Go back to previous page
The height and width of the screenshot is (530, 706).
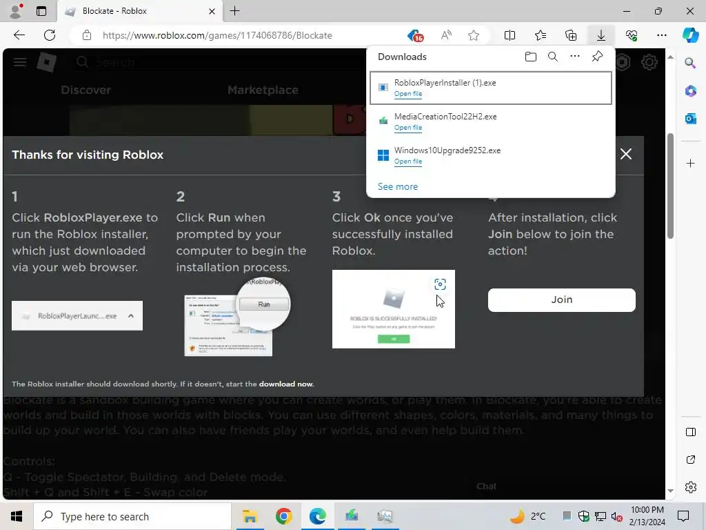pos(19,35)
